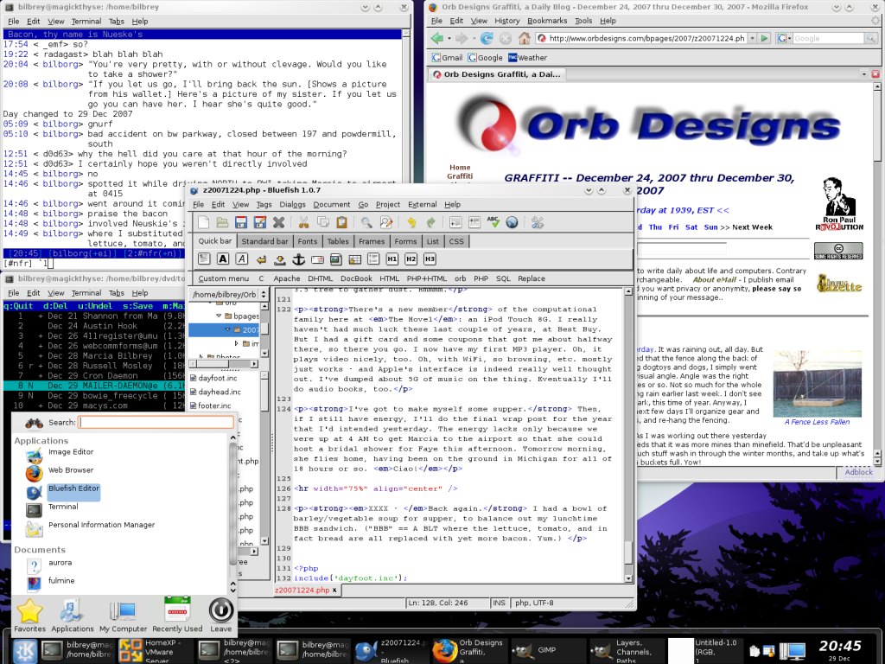
Task: Click the H2 heading icon in Quick bar
Action: pyautogui.click(x=411, y=259)
